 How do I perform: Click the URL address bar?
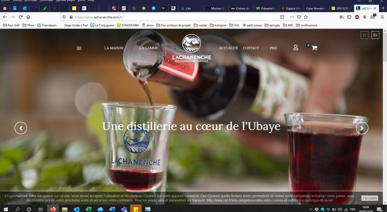point(174,17)
